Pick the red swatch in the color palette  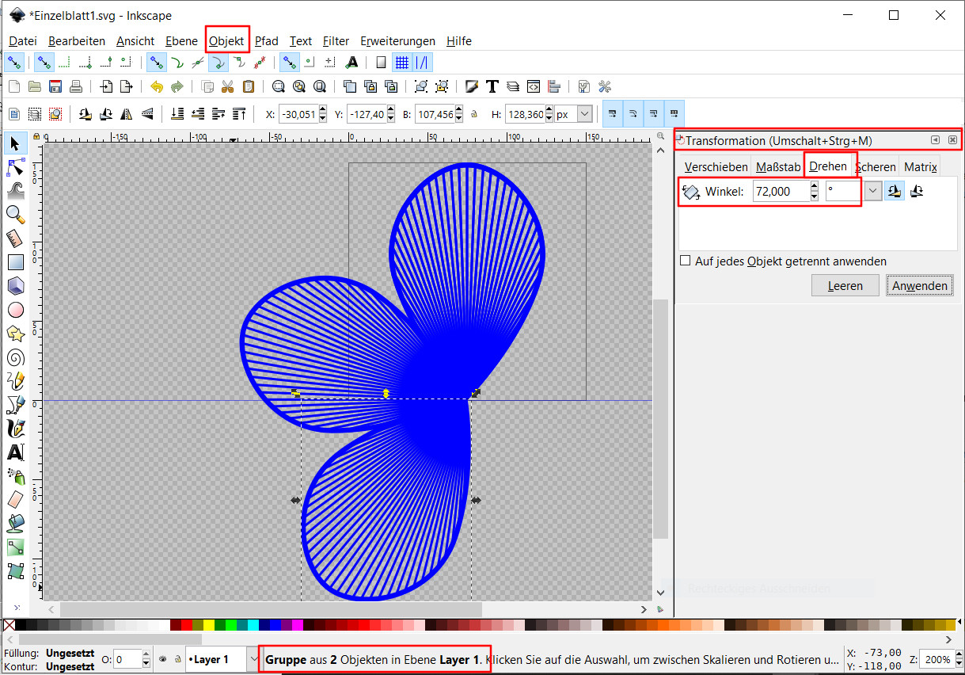coord(187,625)
